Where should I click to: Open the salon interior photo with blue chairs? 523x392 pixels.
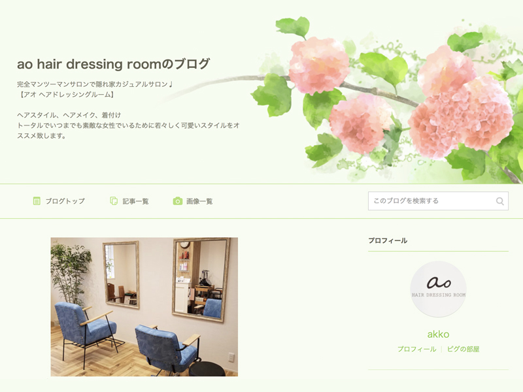[144, 307]
